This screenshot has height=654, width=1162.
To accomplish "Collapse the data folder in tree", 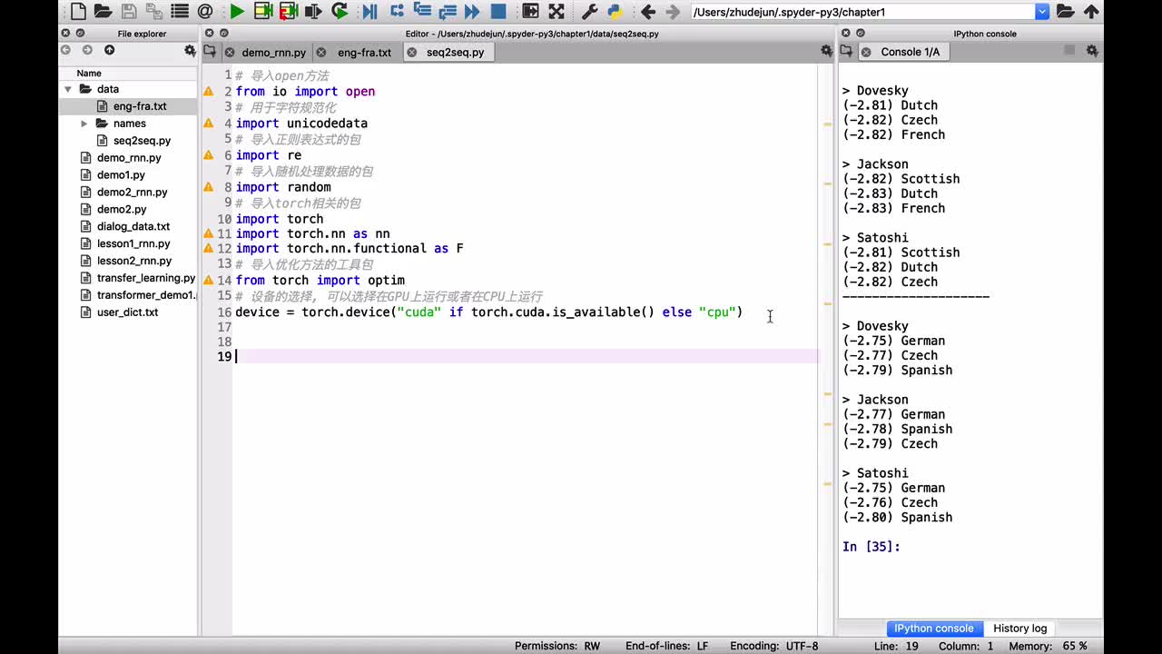I will pyautogui.click(x=68, y=89).
